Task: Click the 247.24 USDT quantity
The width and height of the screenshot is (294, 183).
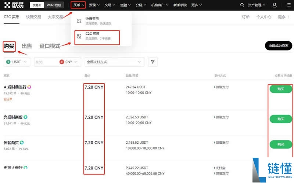Action: coord(136,87)
